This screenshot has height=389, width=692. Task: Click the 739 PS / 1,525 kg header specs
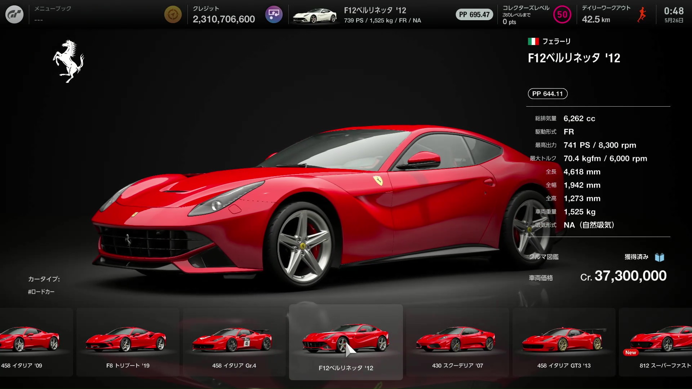pyautogui.click(x=382, y=21)
